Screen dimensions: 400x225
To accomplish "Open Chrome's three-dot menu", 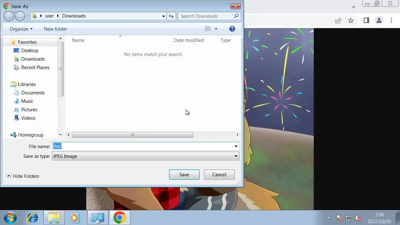I will (391, 21).
